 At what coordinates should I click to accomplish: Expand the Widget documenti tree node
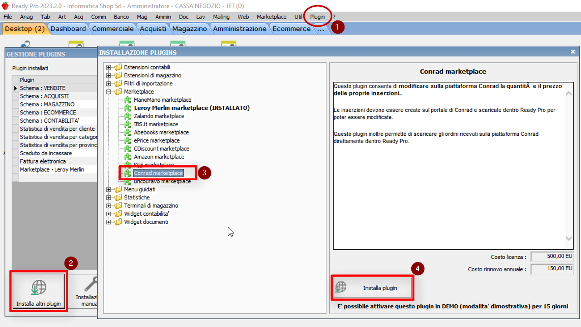109,222
